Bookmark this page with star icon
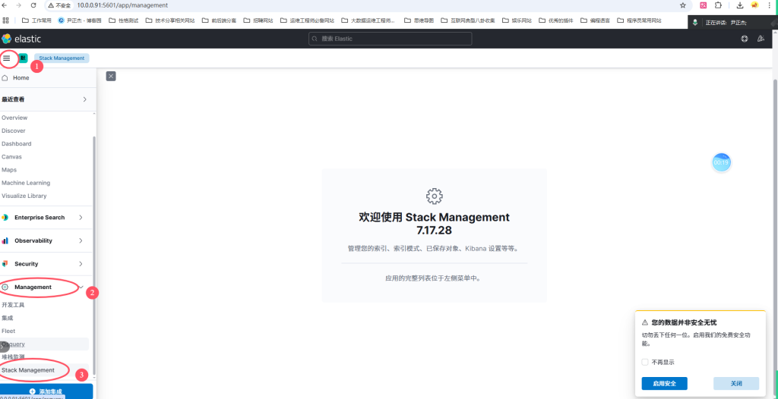The image size is (778, 399). [x=683, y=5]
